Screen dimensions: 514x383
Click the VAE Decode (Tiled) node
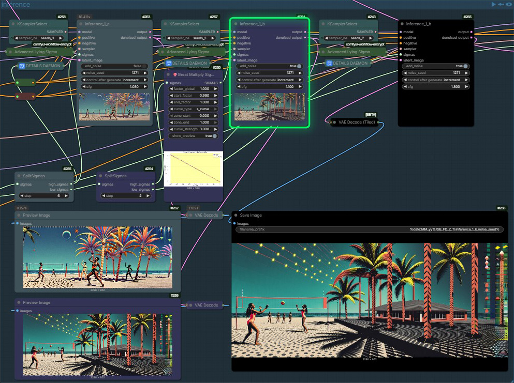click(x=357, y=122)
